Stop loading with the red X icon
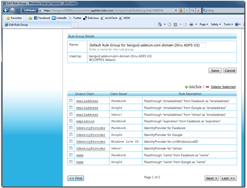The width and height of the screenshot is (247, 188). point(198,11)
